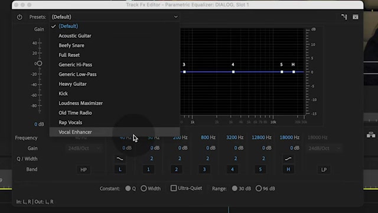
Task: Select control point 4 on EQ graph
Action: pos(233,72)
